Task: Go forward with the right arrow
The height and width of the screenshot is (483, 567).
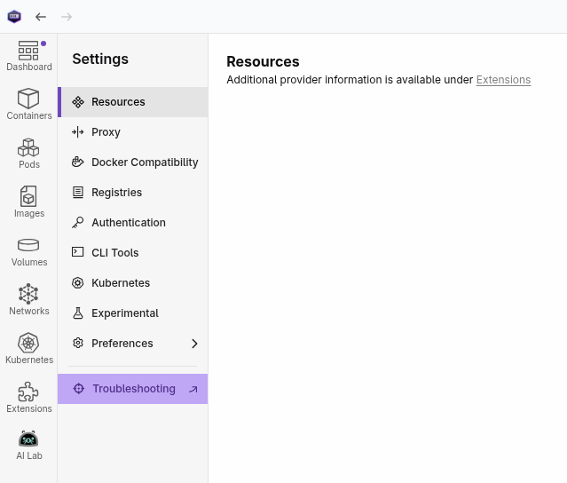Action: [67, 17]
